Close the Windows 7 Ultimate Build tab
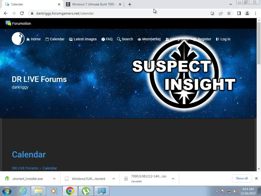The image size is (261, 196). (120, 4)
